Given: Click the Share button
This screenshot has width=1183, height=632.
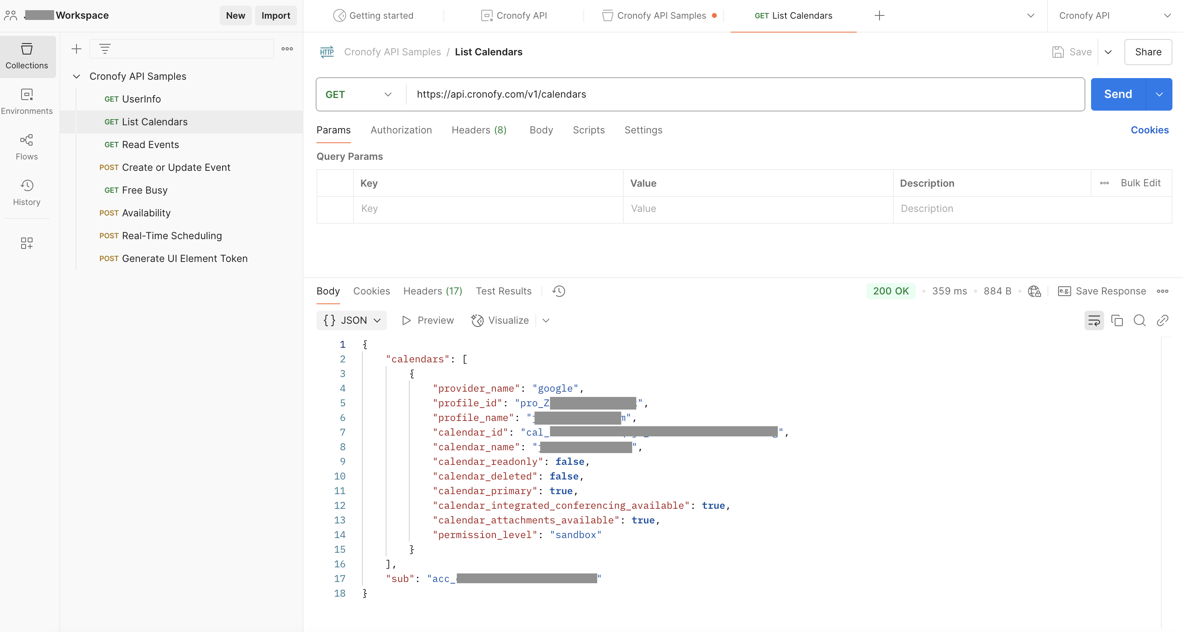Looking at the screenshot, I should coord(1148,52).
